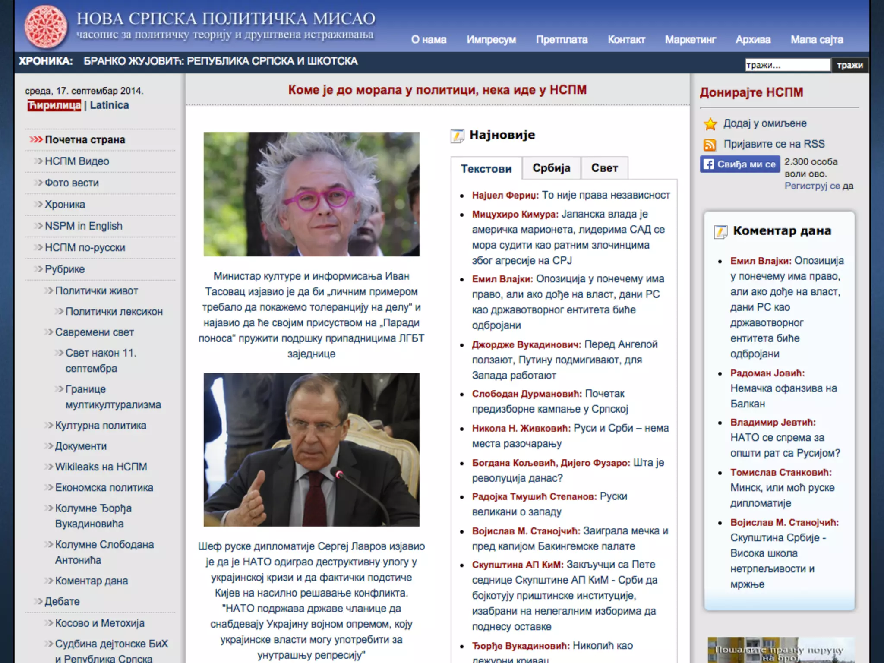Click the arrow icon beside Рубрике

(38, 269)
